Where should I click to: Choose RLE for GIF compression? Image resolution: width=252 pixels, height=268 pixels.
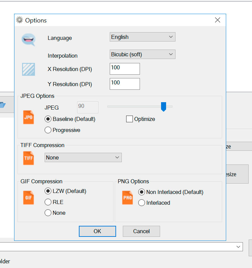48,202
